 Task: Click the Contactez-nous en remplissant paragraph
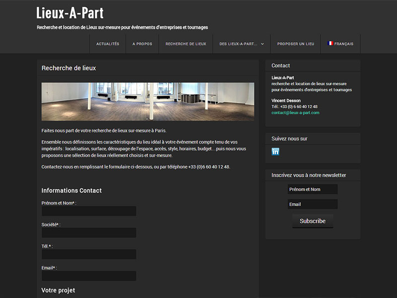click(135, 167)
